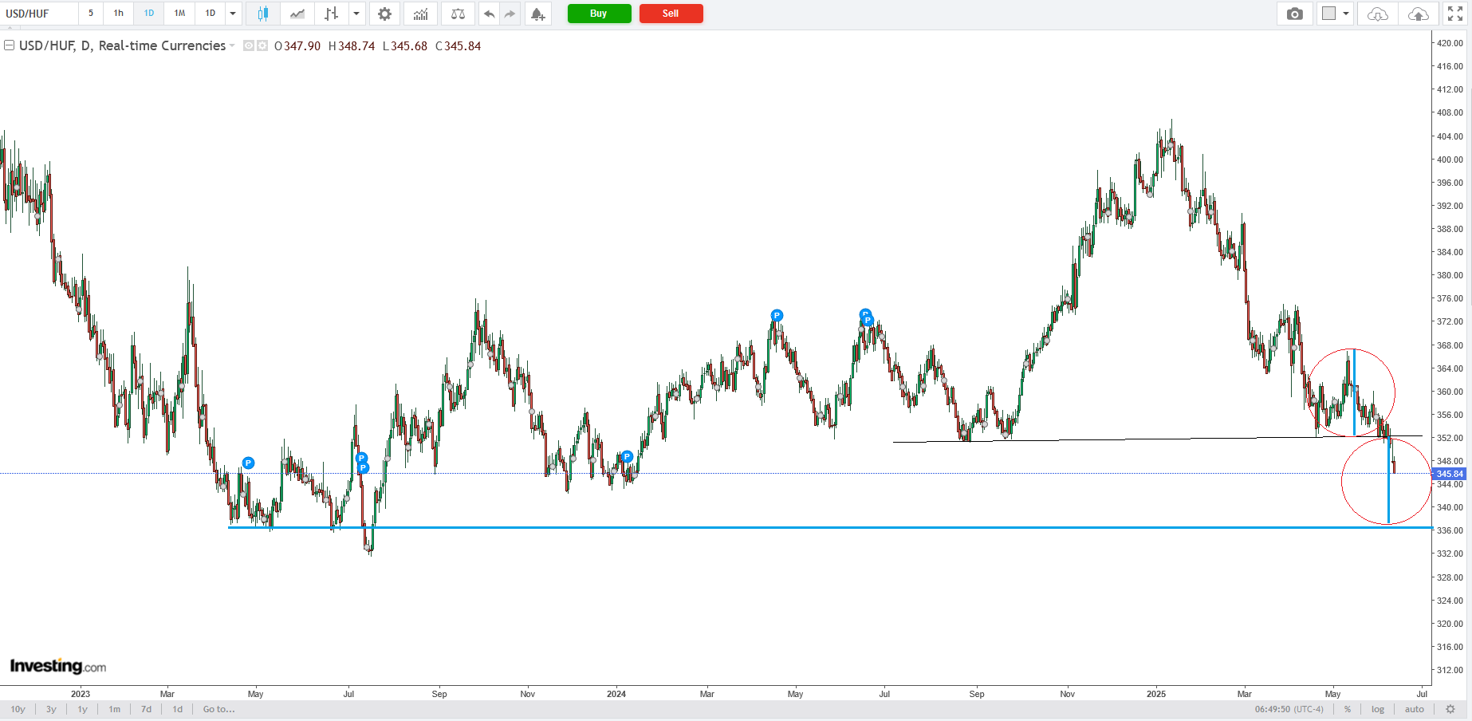
Task: Select the 1h interval tab
Action: click(119, 14)
